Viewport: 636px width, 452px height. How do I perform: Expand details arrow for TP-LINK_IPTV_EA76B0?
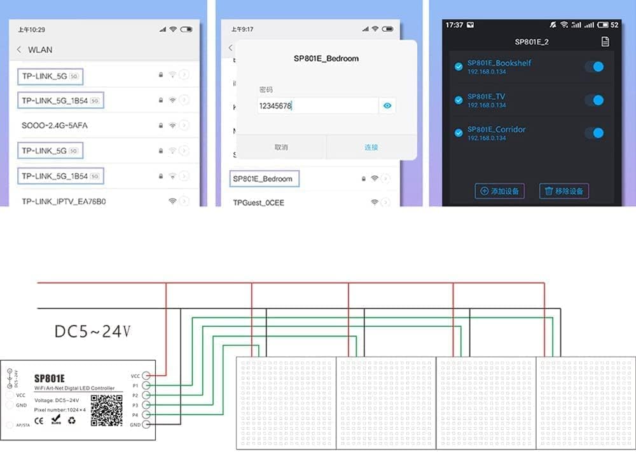point(184,201)
